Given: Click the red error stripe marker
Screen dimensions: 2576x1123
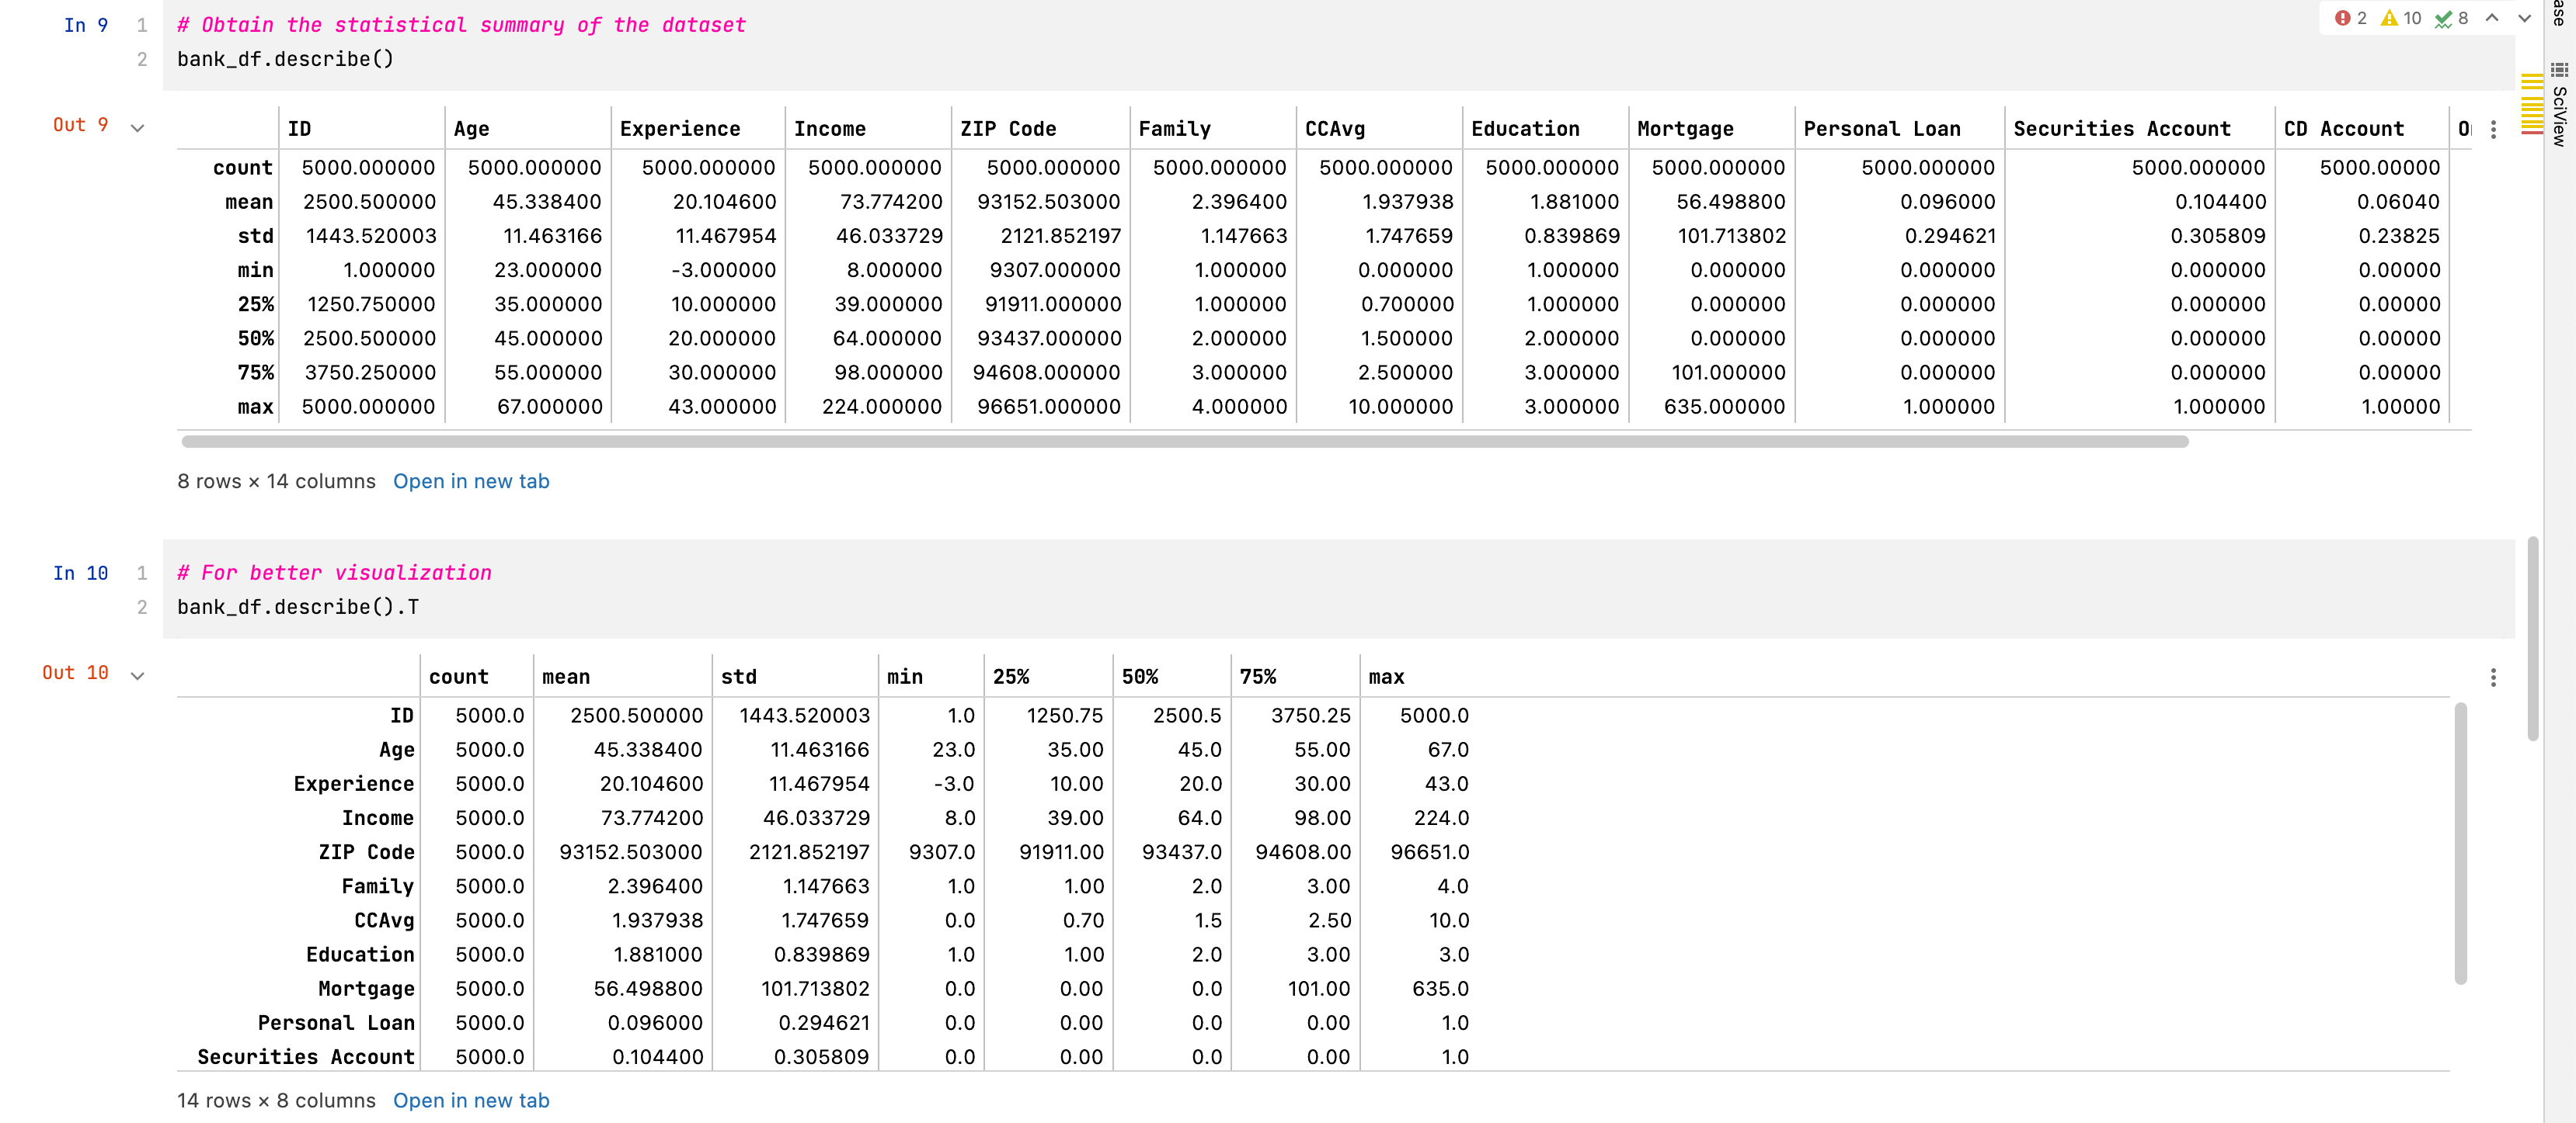Looking at the screenshot, I should (2532, 132).
